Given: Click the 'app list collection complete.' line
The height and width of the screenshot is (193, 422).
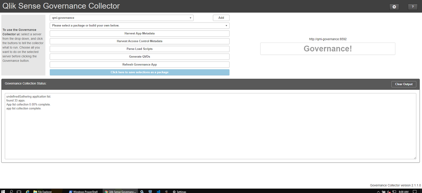Looking at the screenshot, I should (24, 108).
